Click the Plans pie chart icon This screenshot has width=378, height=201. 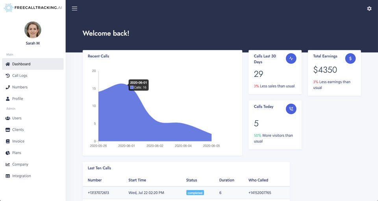coord(8,153)
